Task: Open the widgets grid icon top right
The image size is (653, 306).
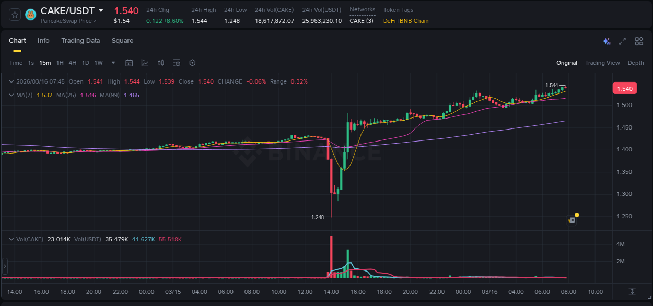Action: 639,41
